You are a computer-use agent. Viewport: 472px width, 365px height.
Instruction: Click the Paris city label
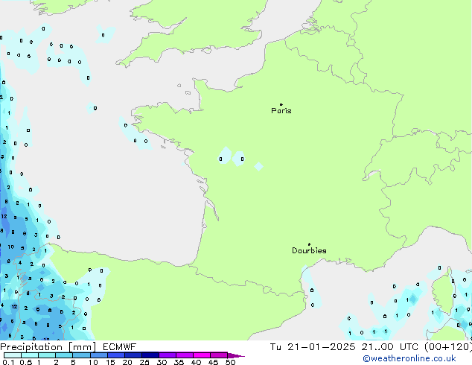point(281,111)
